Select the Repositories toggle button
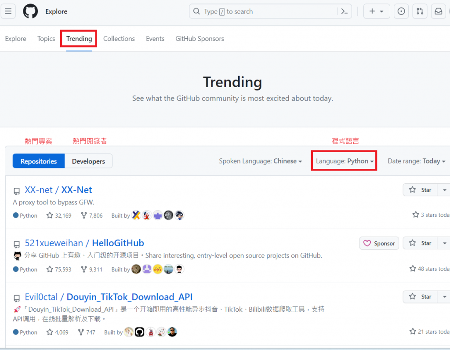The image size is (450, 350). pos(39,161)
